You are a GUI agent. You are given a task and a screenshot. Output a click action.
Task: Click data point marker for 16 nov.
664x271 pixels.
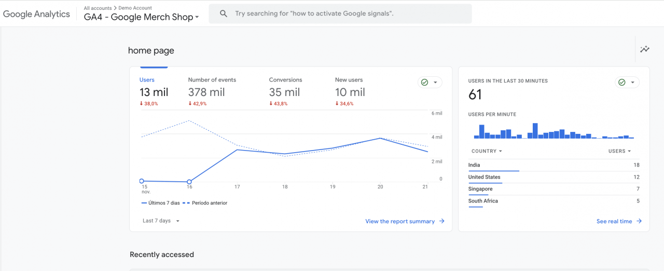tap(189, 182)
